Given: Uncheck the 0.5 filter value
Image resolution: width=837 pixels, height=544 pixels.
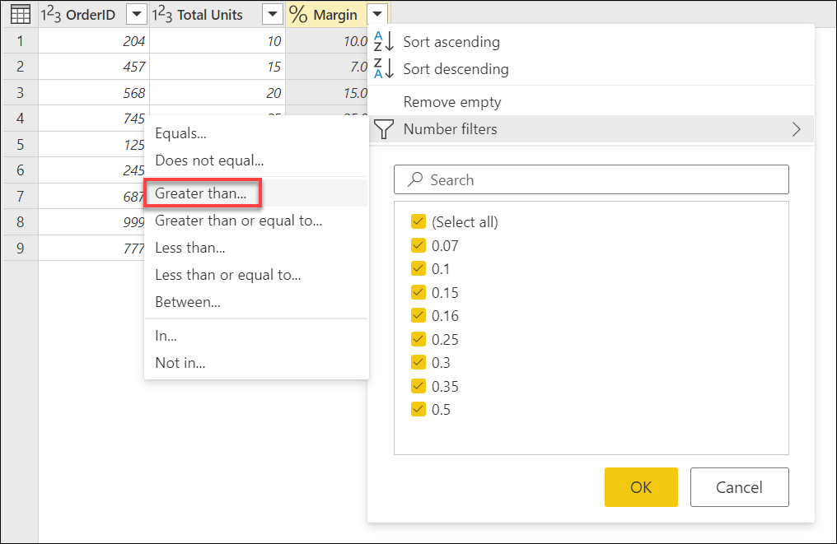Looking at the screenshot, I should tap(418, 409).
